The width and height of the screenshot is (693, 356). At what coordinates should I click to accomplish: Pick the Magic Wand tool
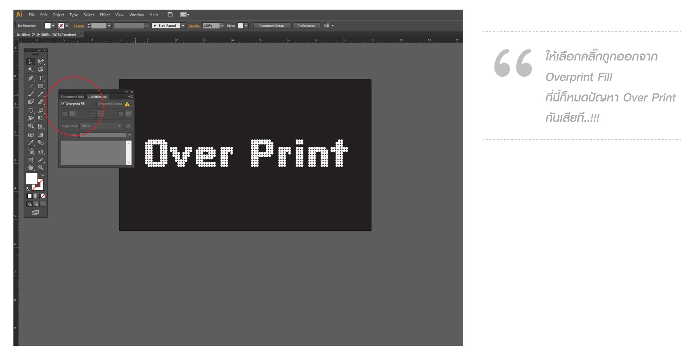tap(31, 70)
